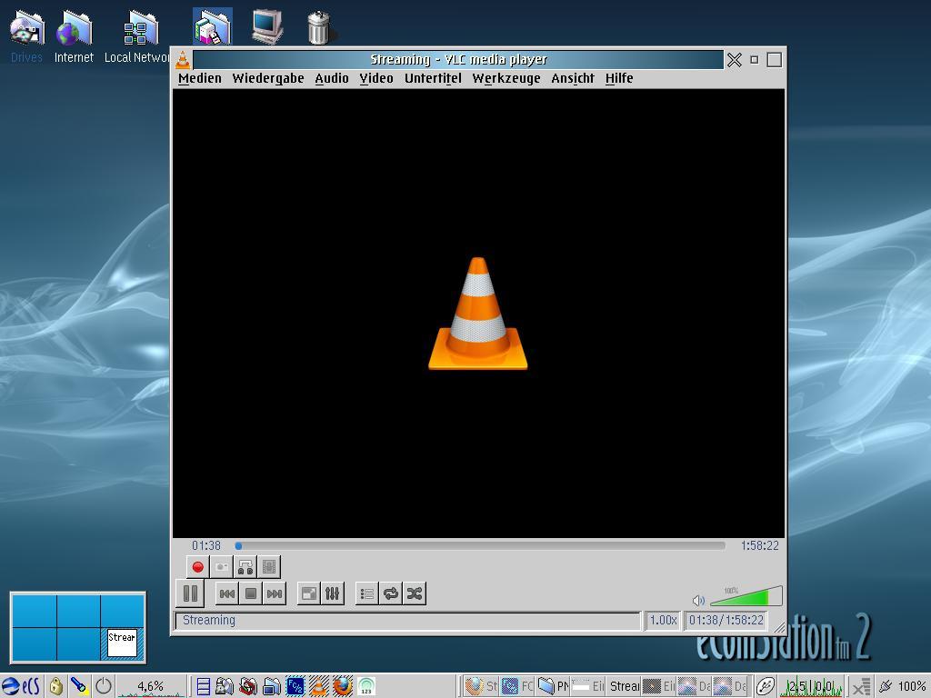Click the seek bar position handle

click(x=238, y=546)
